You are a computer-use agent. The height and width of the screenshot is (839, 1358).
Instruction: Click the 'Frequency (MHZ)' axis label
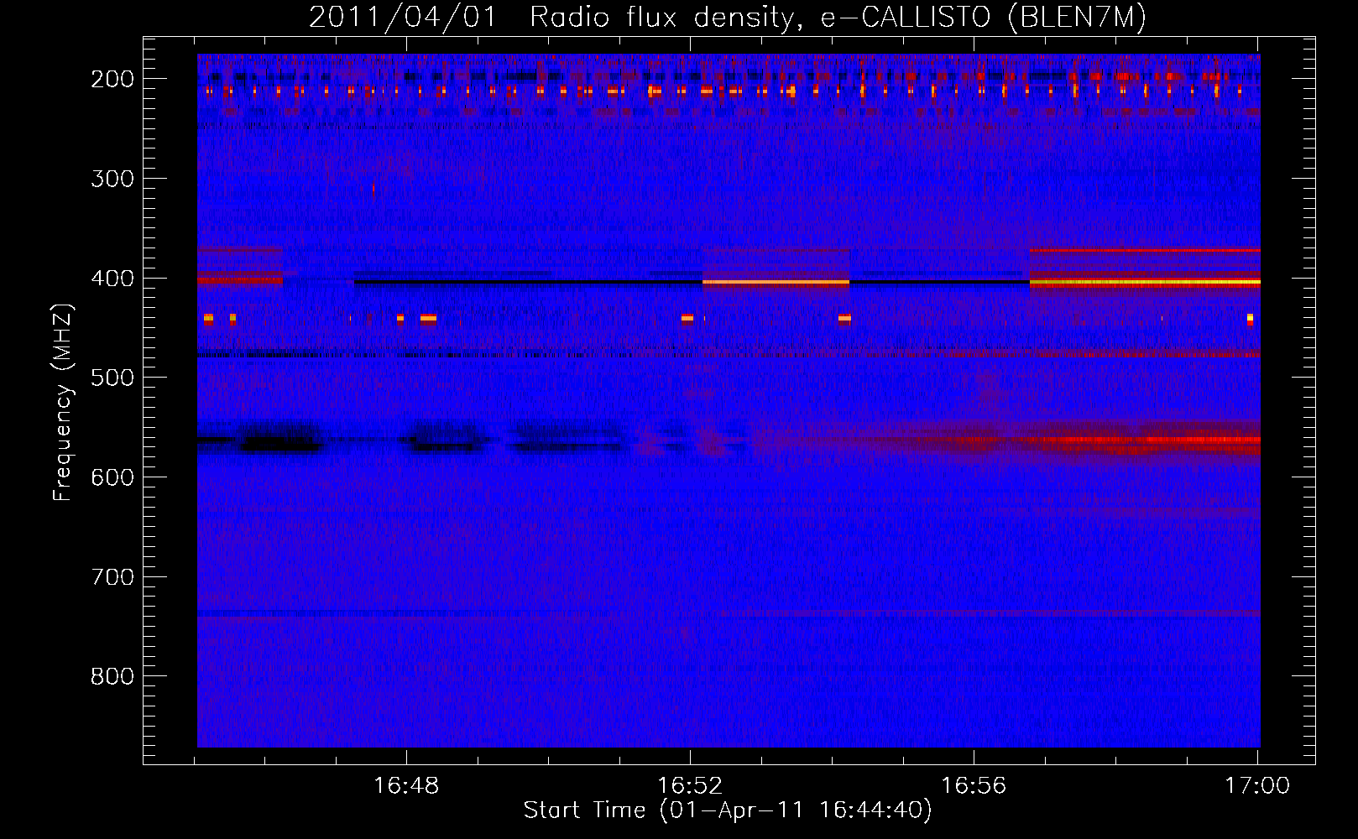(x=63, y=403)
